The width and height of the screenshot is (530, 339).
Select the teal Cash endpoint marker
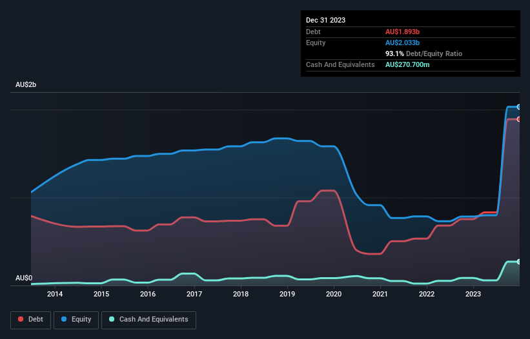(x=519, y=262)
